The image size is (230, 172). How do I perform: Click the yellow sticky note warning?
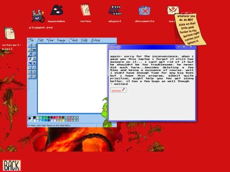(x=190, y=29)
